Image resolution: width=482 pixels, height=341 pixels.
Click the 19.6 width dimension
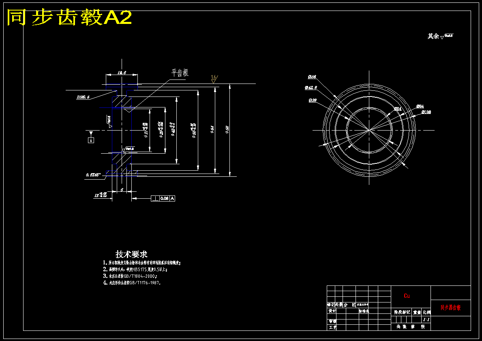(122, 73)
